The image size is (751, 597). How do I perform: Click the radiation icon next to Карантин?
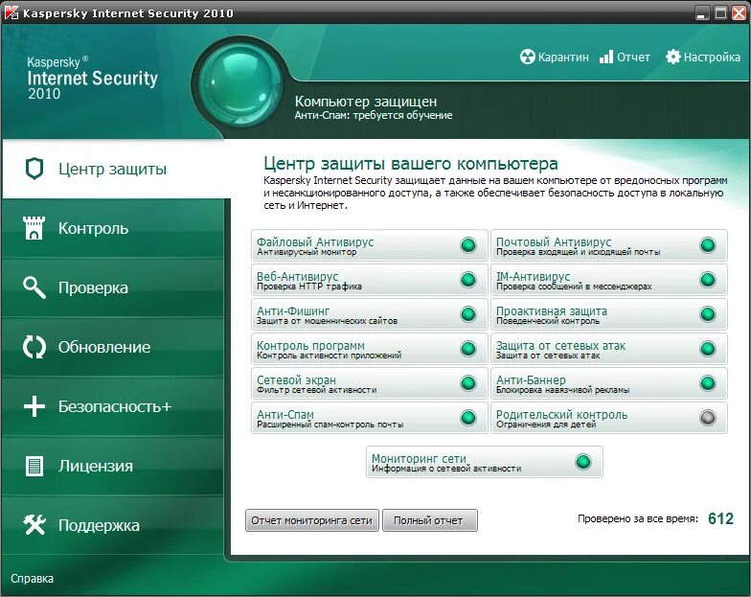[x=527, y=57]
